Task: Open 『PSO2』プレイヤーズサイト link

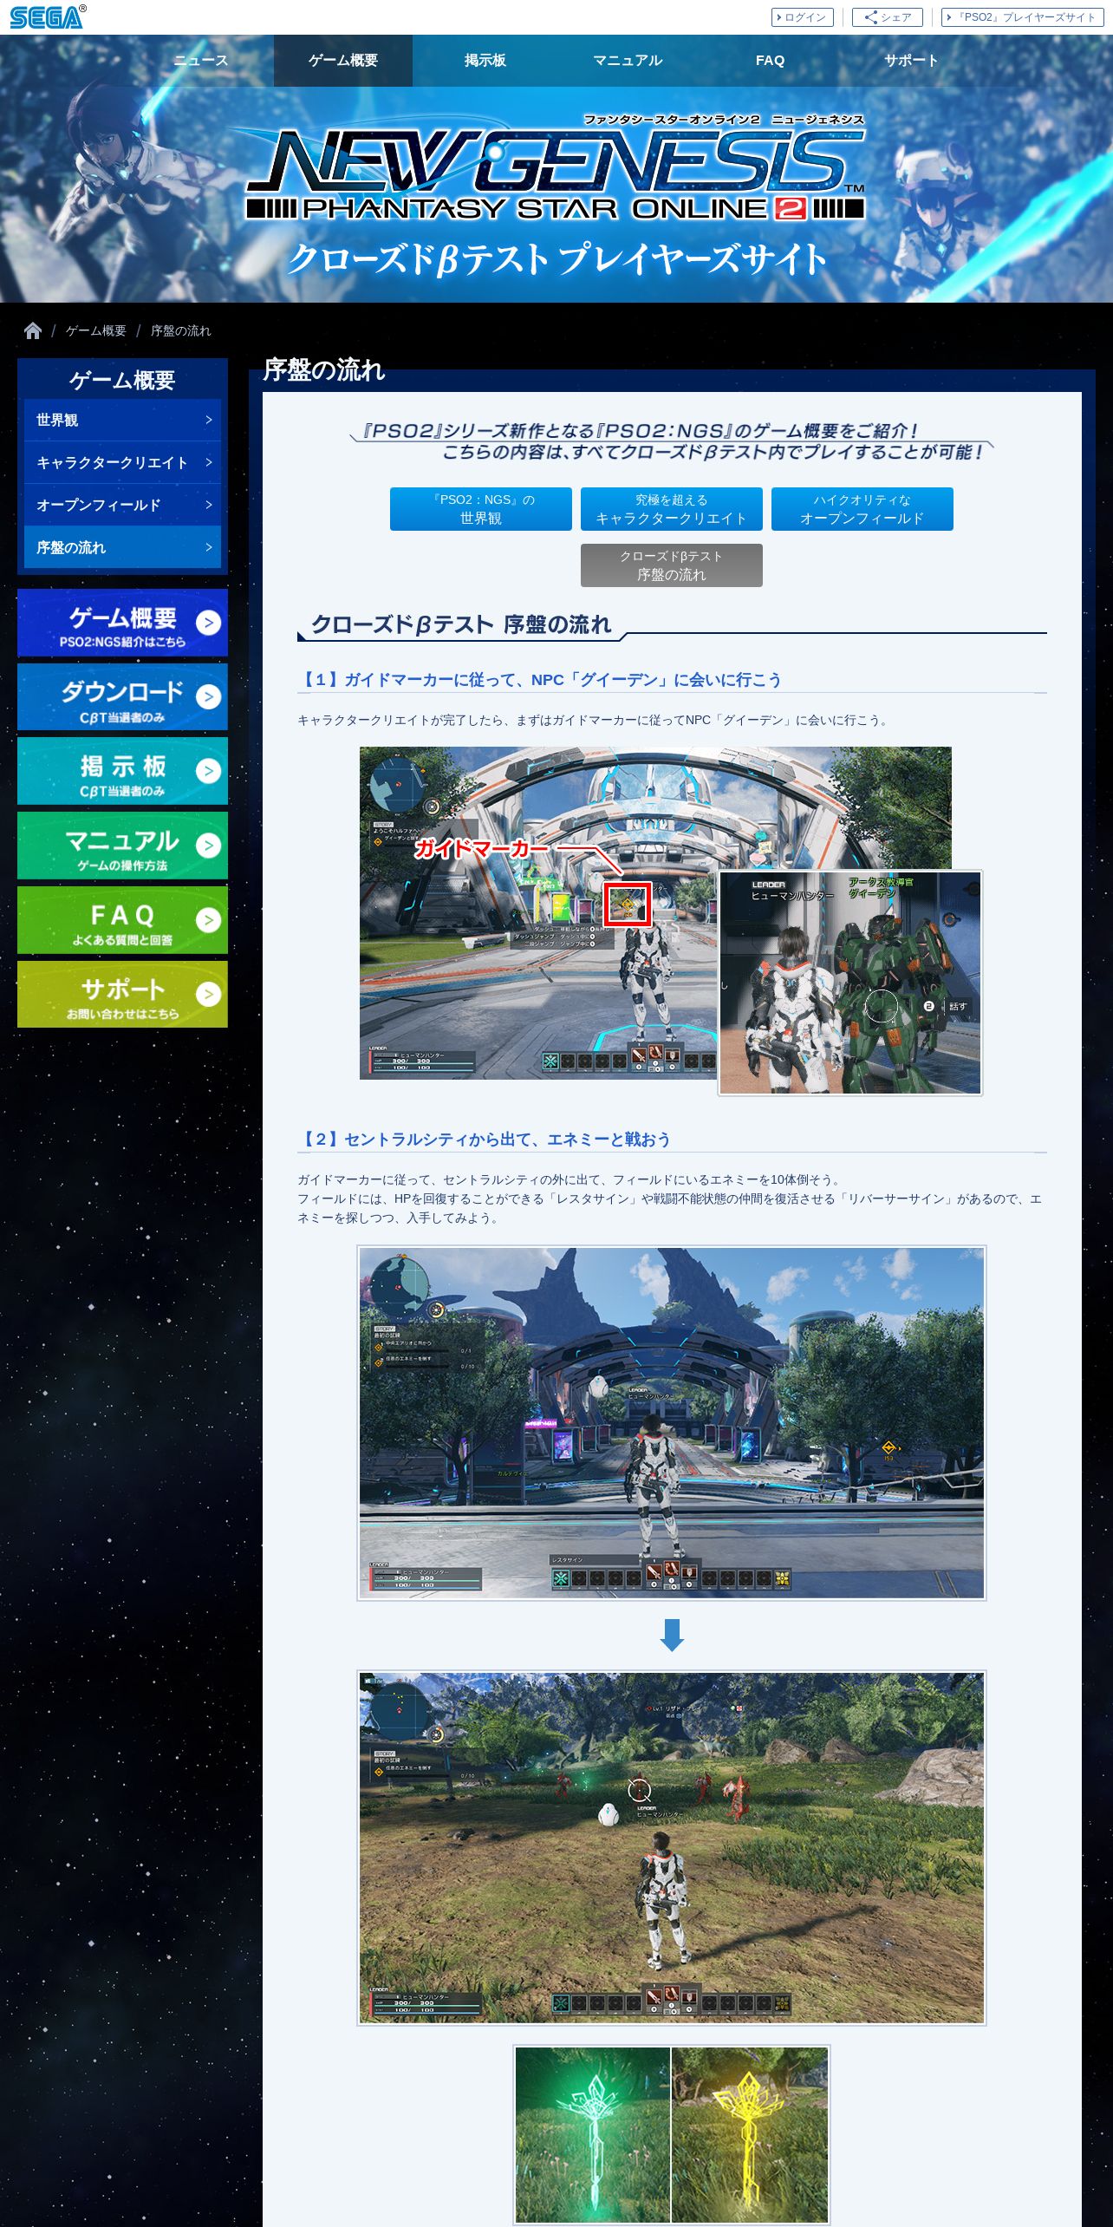Action: pyautogui.click(x=1022, y=17)
